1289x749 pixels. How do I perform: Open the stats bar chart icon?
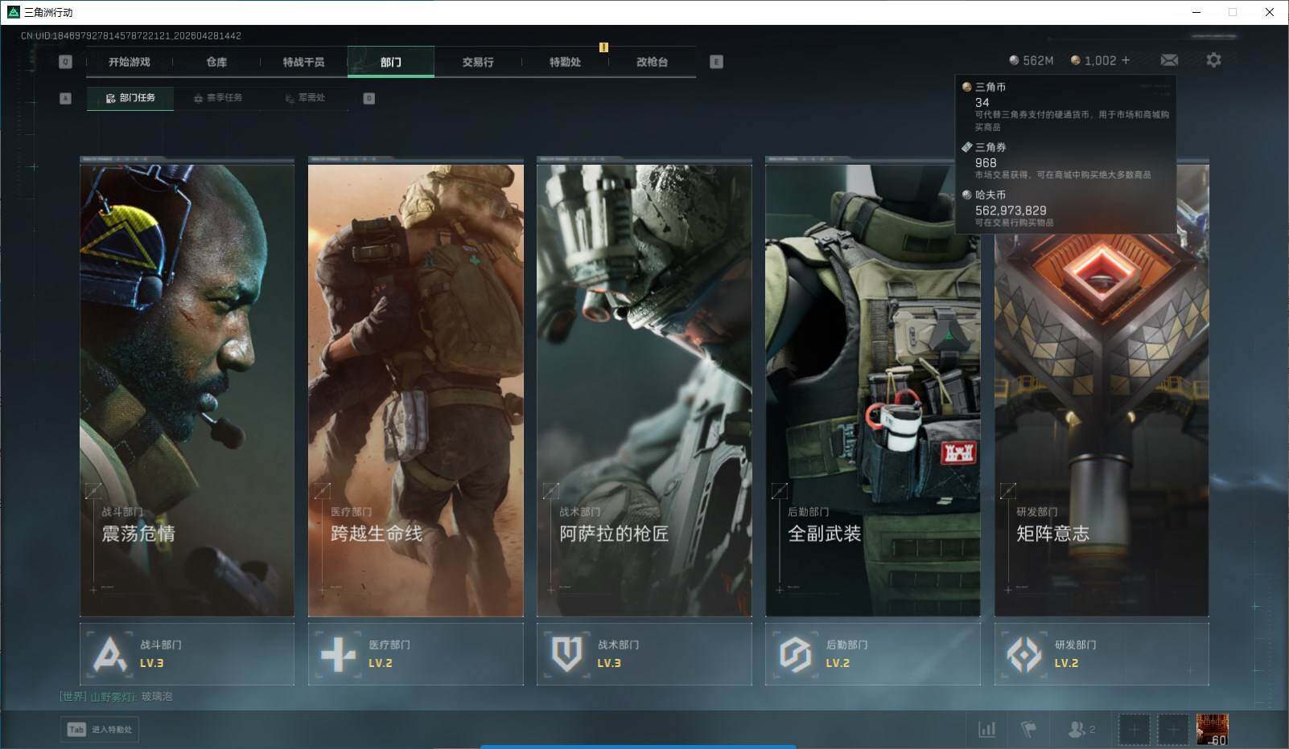tap(986, 729)
